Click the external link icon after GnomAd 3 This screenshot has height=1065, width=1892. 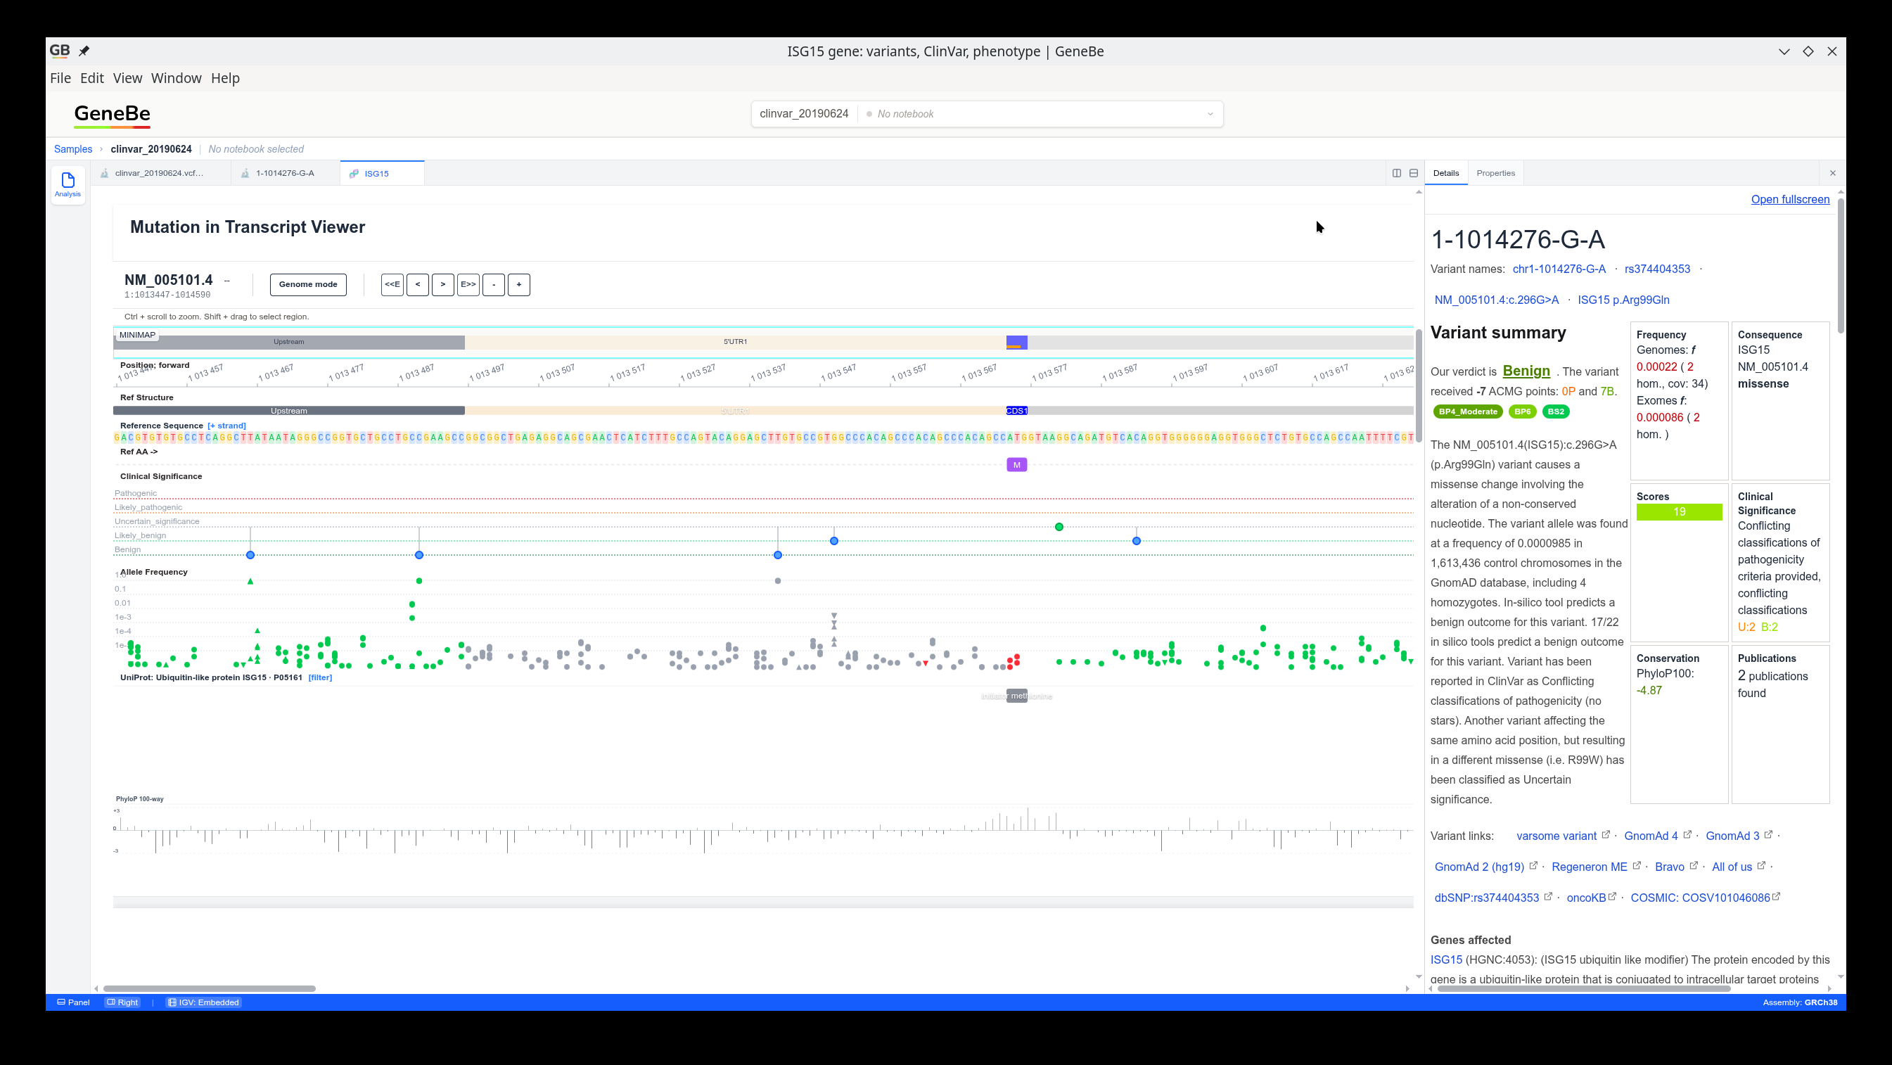pyautogui.click(x=1769, y=834)
